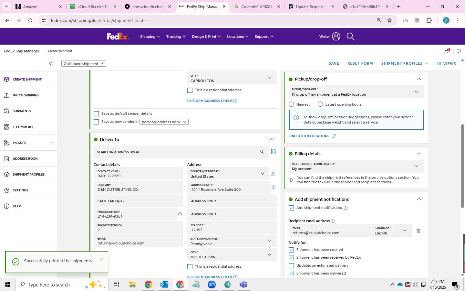Click FIND OTHER LOCATIONS link
465x291 pixels.
click(x=312, y=136)
